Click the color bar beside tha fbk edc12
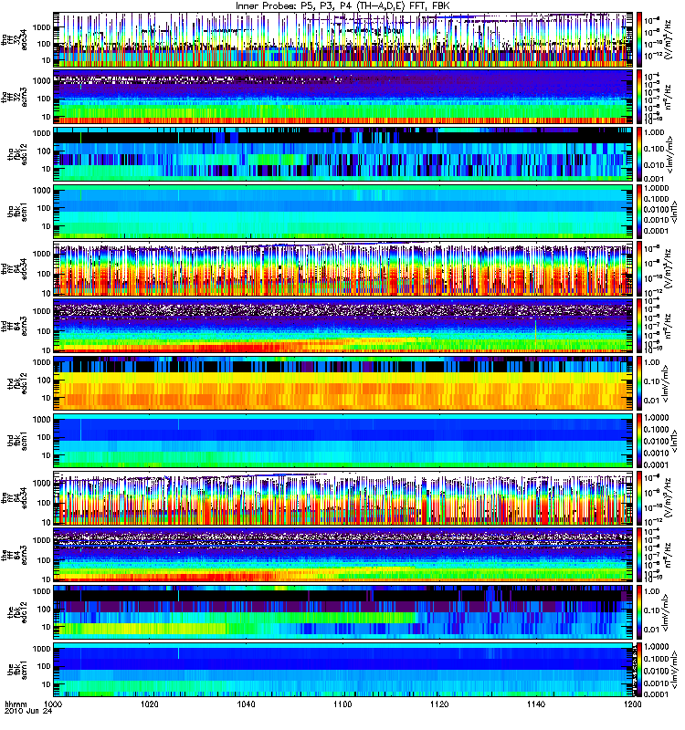 click(639, 154)
